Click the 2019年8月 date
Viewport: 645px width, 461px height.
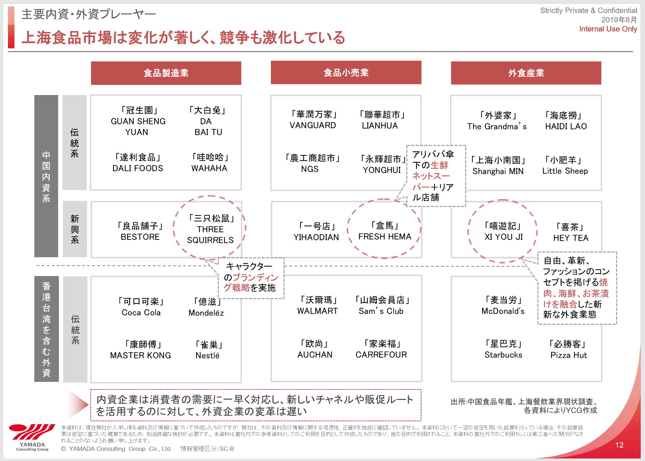click(x=619, y=20)
